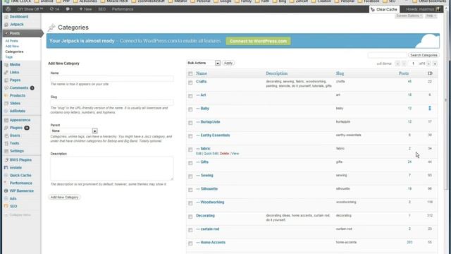Viewport: 451px width, 254px height.
Task: Click the category Name input field
Action: pyautogui.click(x=112, y=78)
